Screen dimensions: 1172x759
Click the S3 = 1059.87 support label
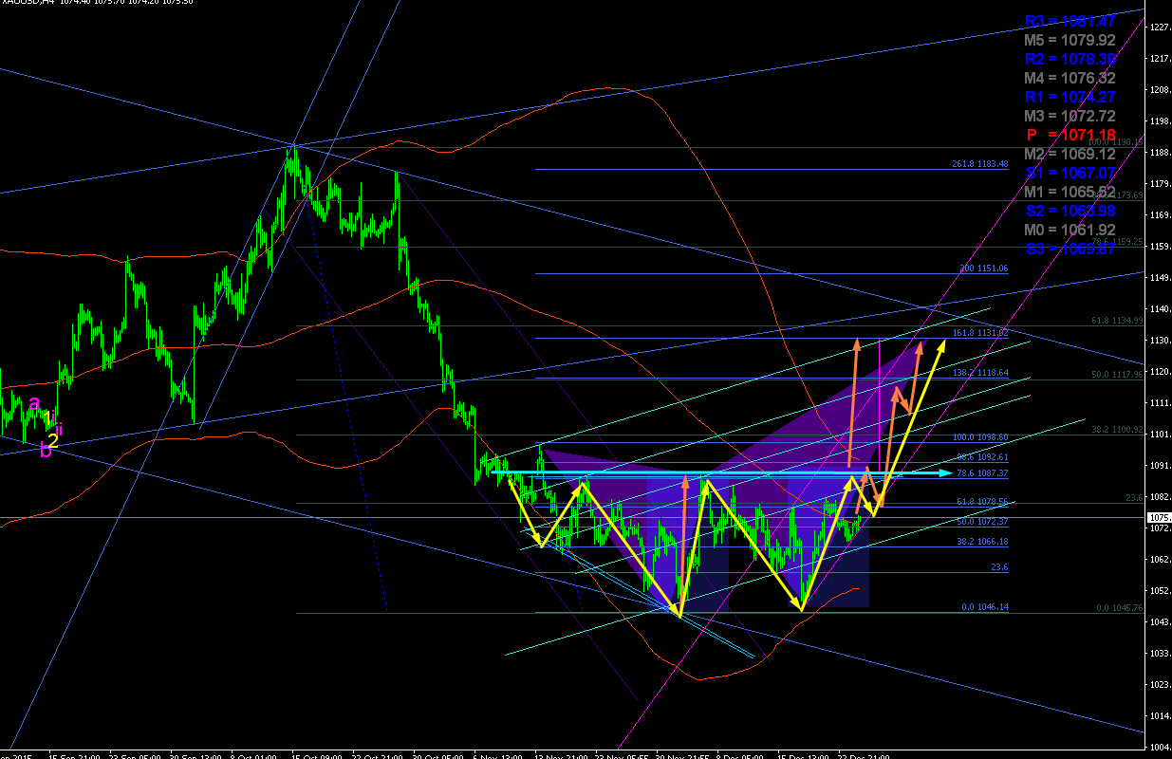(x=1070, y=249)
